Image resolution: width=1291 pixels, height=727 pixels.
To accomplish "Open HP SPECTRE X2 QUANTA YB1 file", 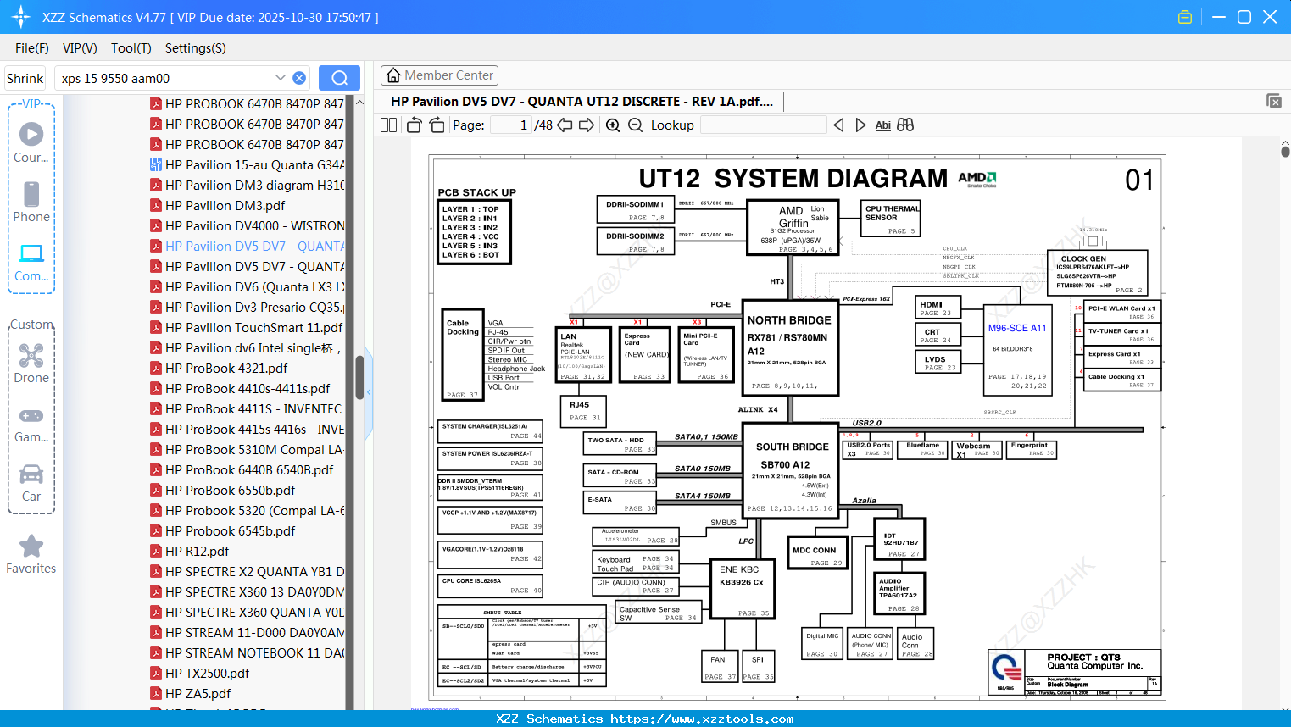I will point(248,572).
